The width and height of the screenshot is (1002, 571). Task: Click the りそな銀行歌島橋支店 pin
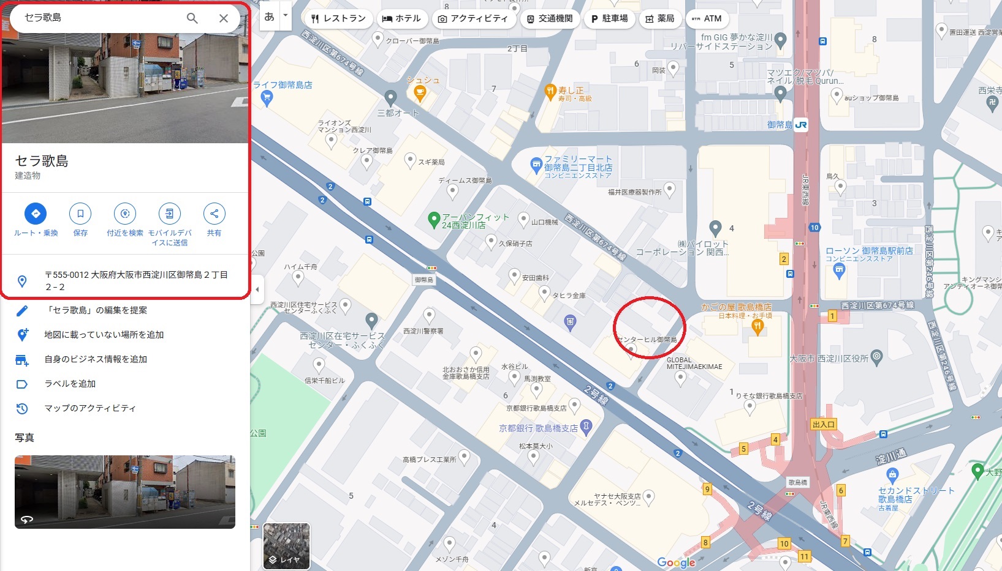pyautogui.click(x=749, y=408)
